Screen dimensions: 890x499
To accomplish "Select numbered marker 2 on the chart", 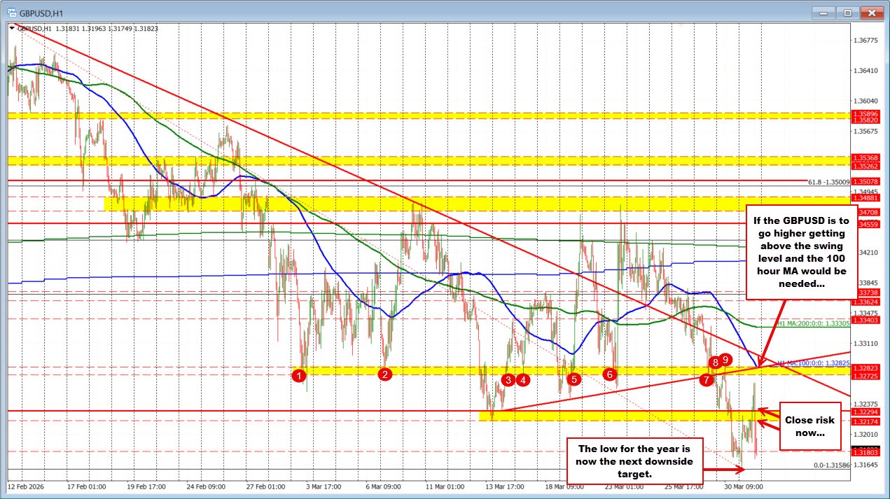I will point(384,374).
